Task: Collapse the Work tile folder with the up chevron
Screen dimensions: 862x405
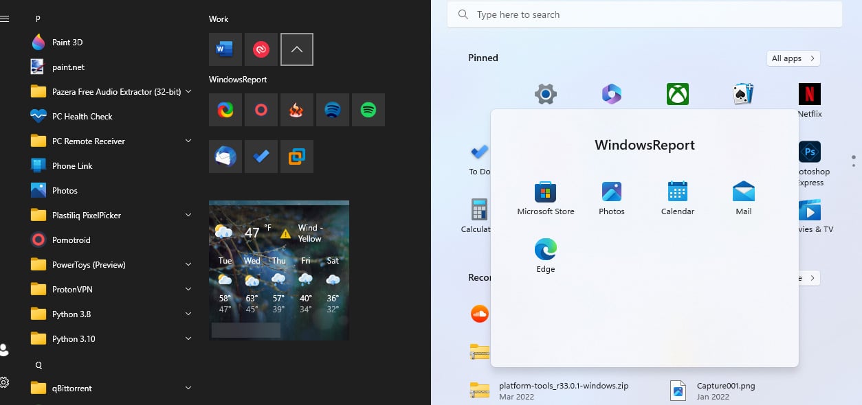Action: [297, 49]
